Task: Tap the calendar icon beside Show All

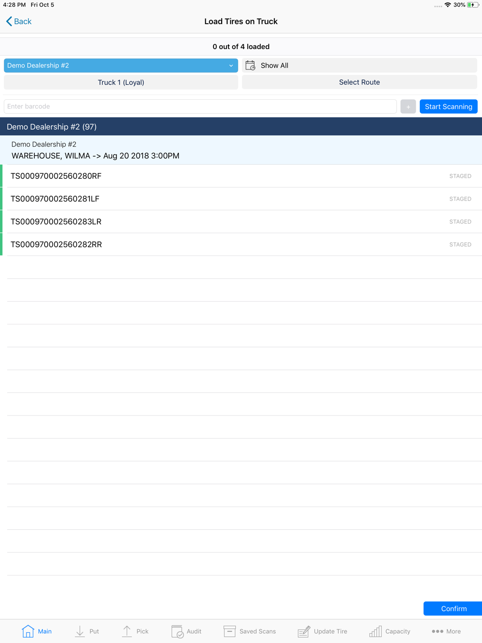Action: 250,66
